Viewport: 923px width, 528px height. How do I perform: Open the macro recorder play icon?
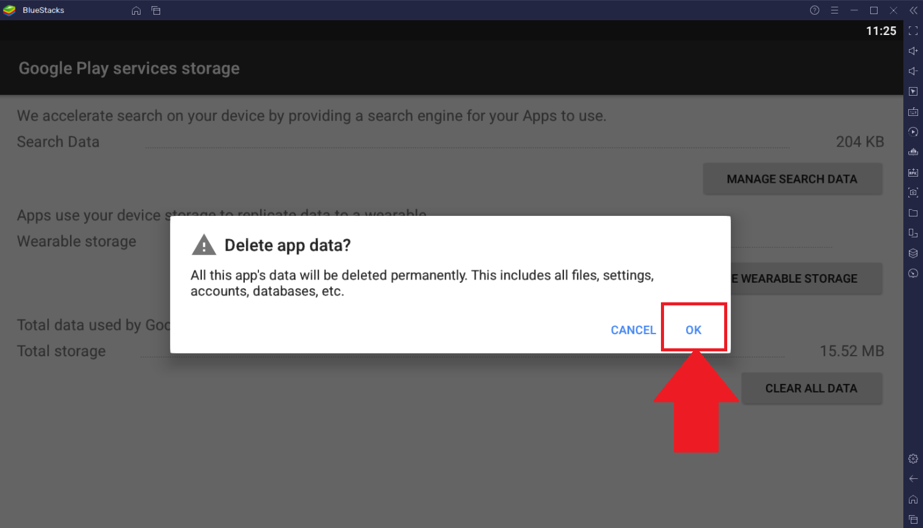click(x=913, y=132)
